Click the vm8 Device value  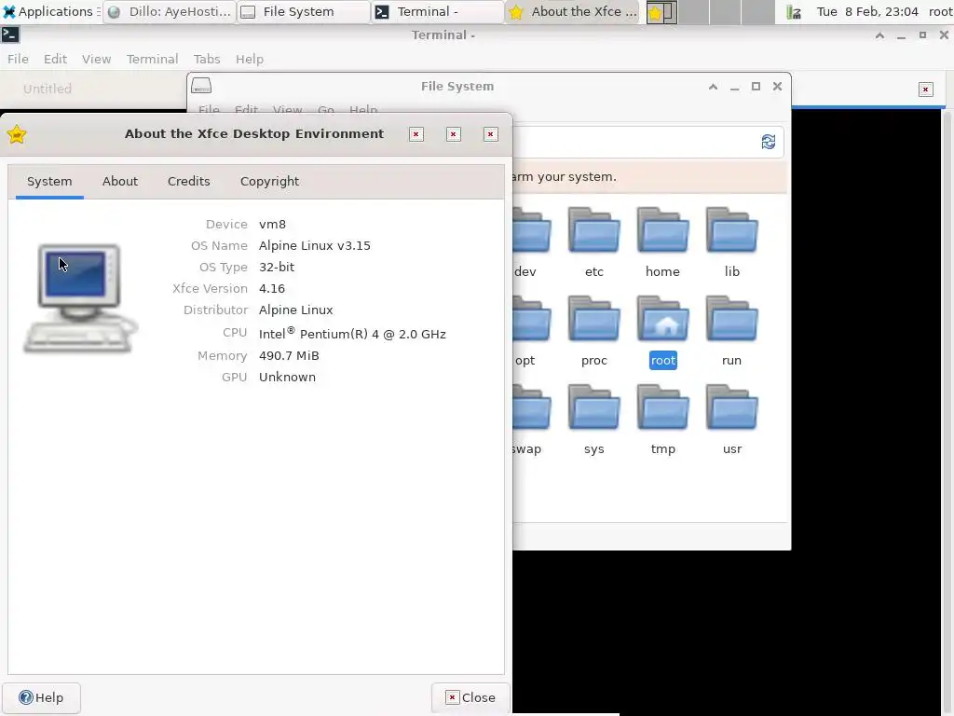pos(273,224)
